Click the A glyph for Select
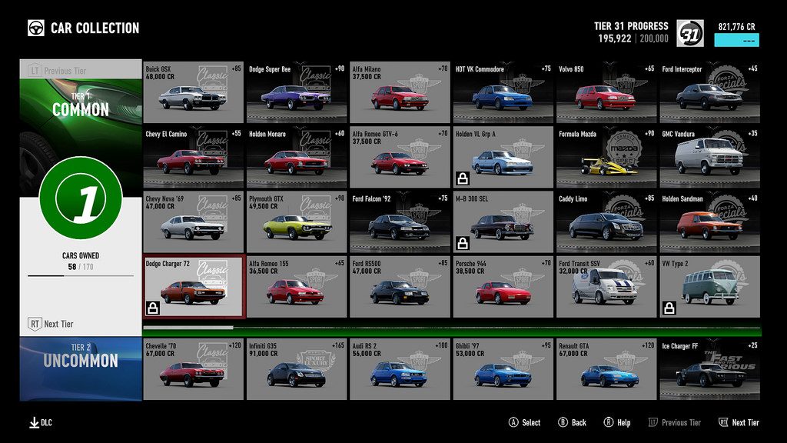Image resolution: width=787 pixels, height=443 pixels. coord(513,422)
